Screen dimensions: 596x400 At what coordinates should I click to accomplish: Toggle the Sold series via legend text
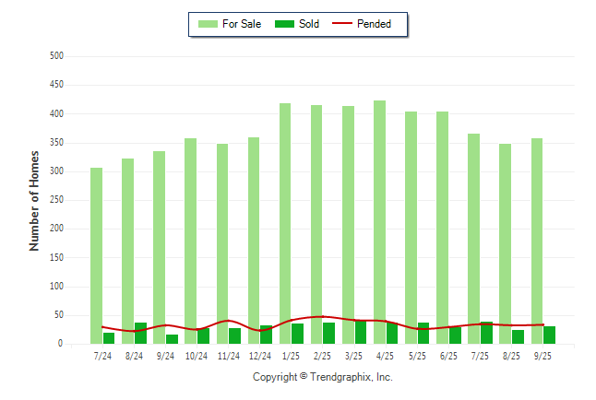(x=309, y=24)
